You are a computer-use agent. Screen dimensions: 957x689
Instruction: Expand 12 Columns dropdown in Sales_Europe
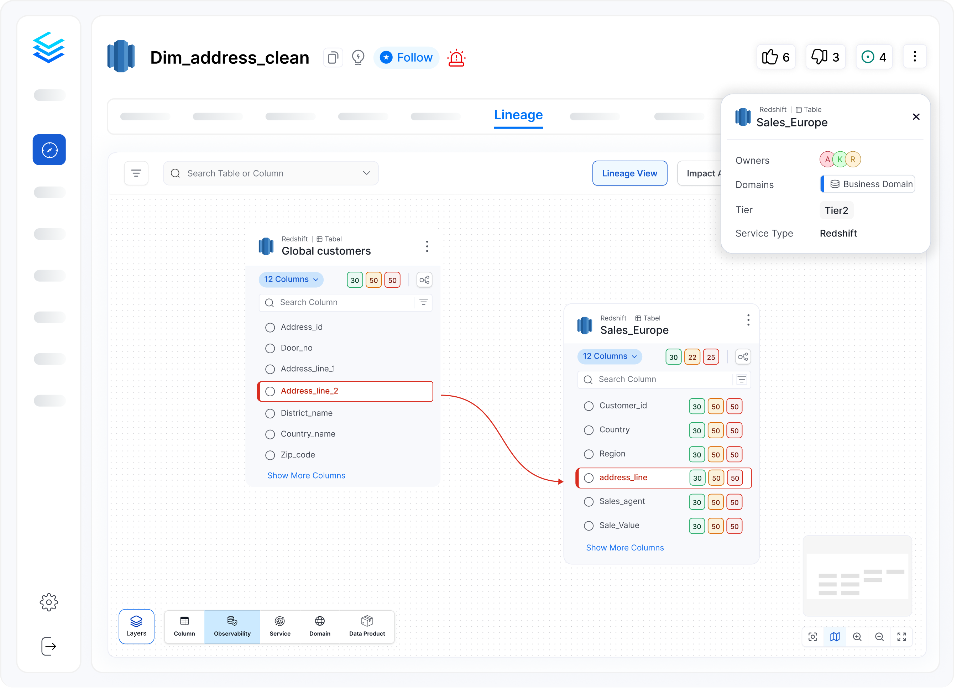coord(609,356)
